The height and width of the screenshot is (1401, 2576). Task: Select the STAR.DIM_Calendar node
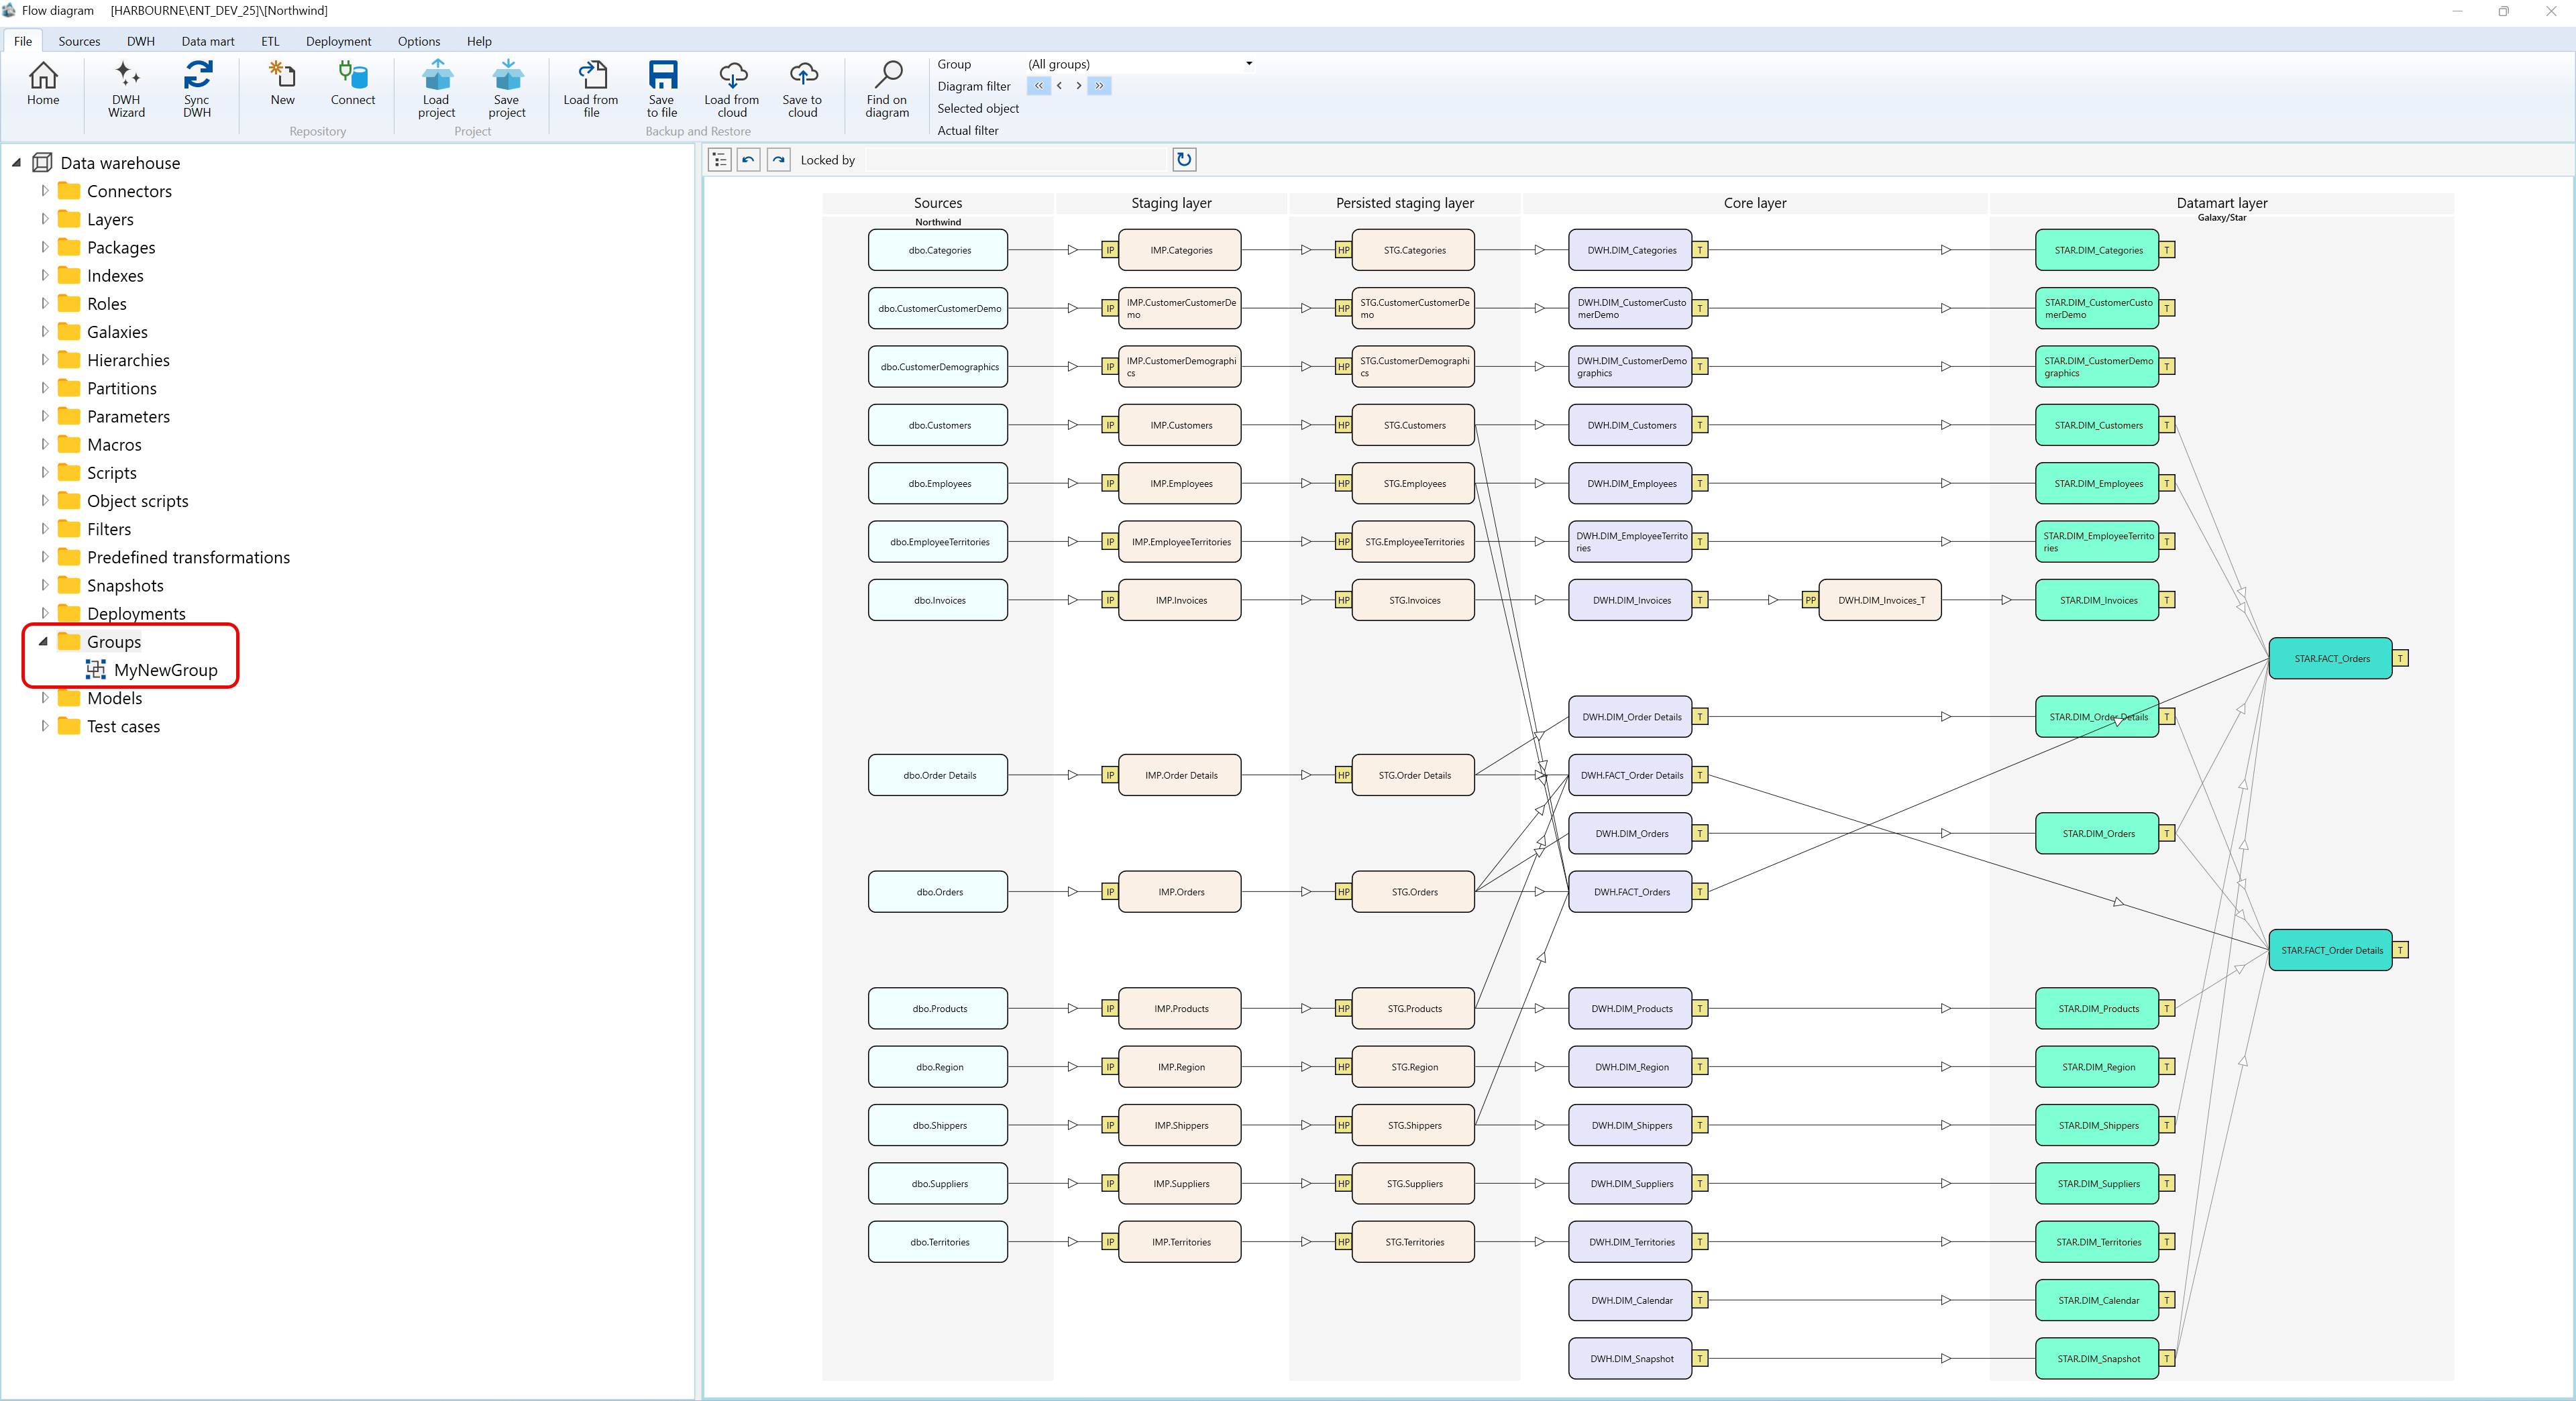2097,1300
